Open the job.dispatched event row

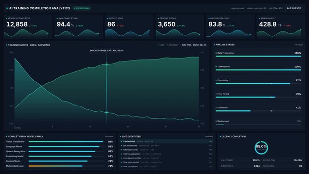coord(166,145)
